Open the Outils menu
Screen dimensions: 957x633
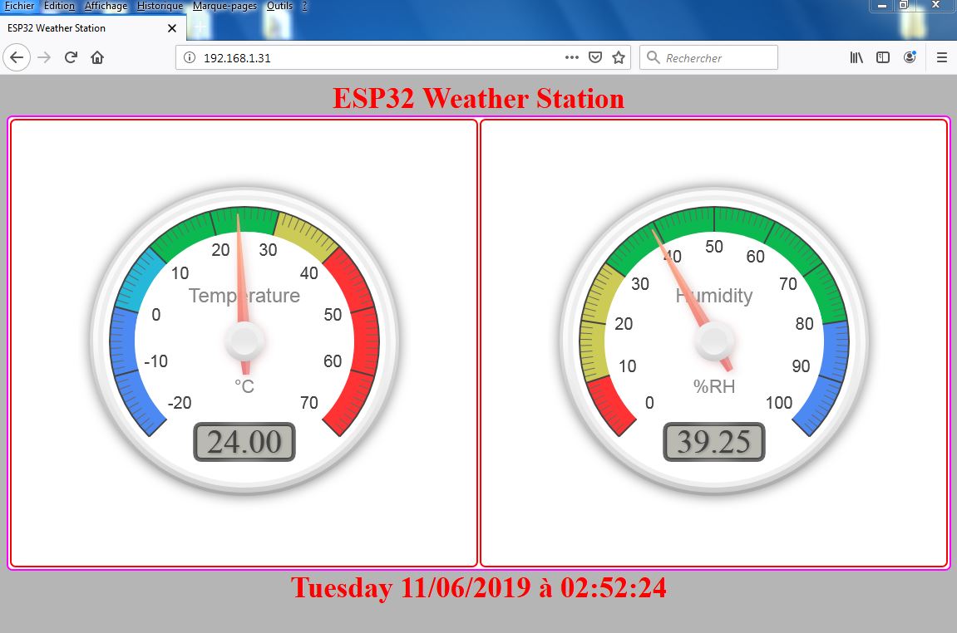[278, 6]
